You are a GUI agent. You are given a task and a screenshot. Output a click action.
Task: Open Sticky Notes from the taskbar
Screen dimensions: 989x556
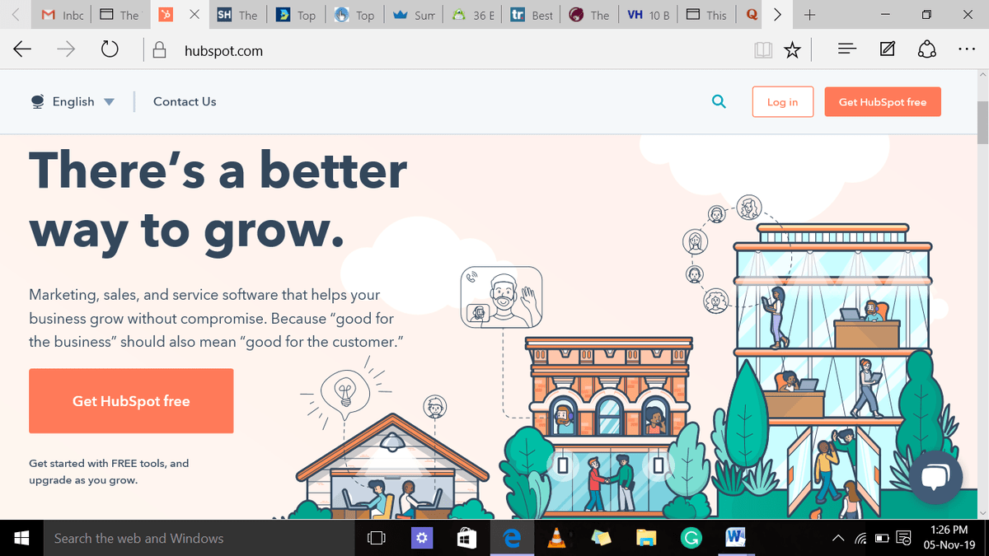coord(601,538)
